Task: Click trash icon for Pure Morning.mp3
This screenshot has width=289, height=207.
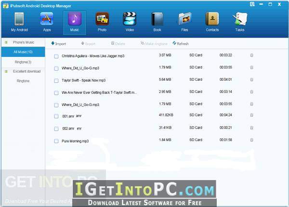Action: (251, 140)
